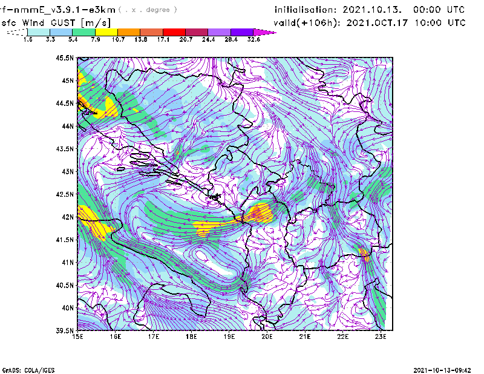Click the yellow legend swatch (7.9–10.7)
This screenshot has width=484, height=374.
pos(106,32)
